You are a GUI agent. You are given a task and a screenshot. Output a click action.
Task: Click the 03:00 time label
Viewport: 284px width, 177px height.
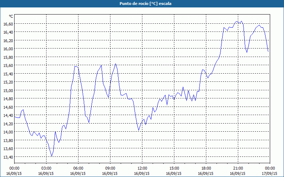[x=47, y=169]
